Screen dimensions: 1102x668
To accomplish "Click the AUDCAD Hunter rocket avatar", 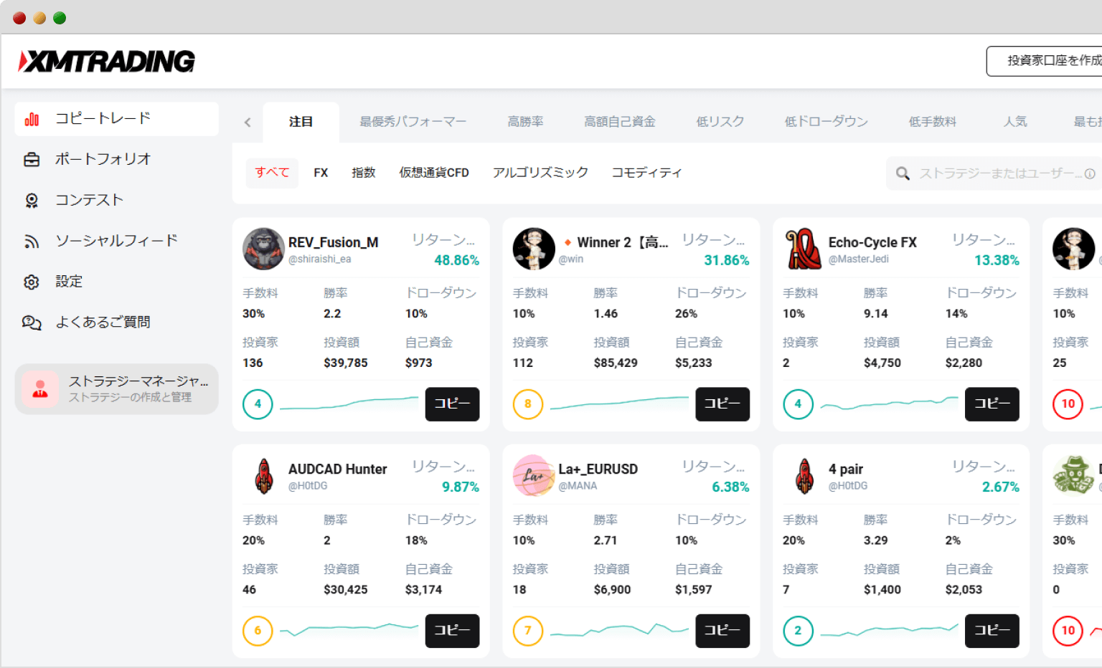I will 263,476.
